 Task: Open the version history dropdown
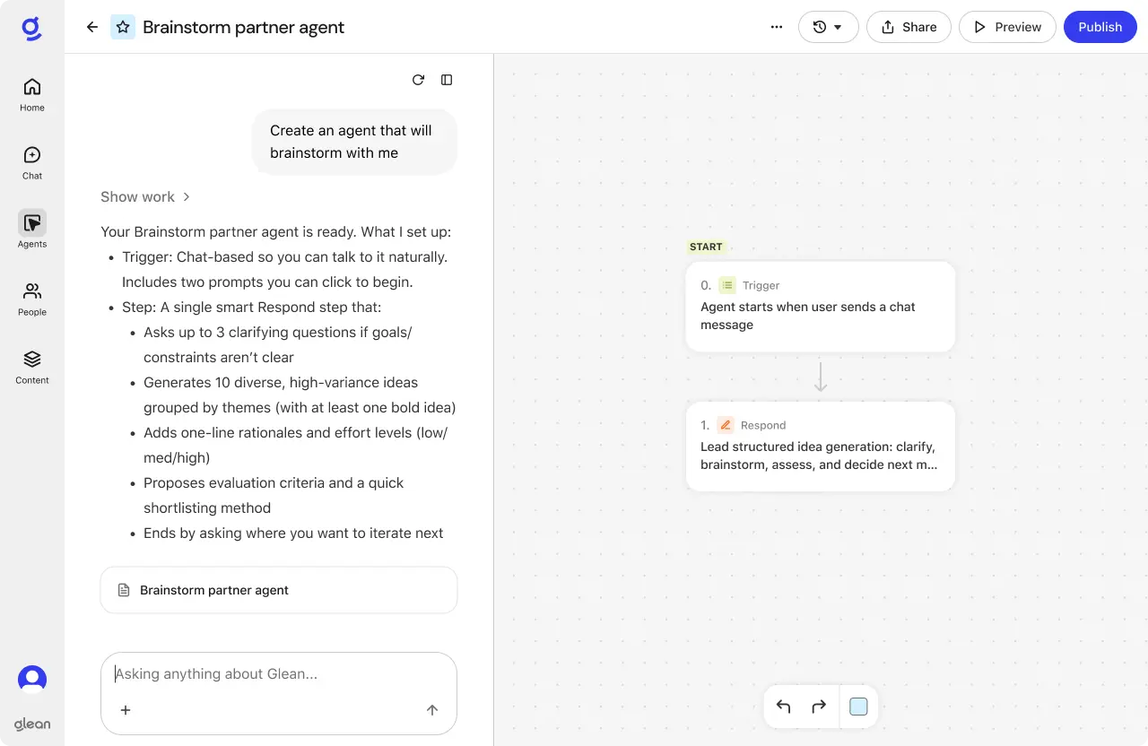click(x=828, y=27)
